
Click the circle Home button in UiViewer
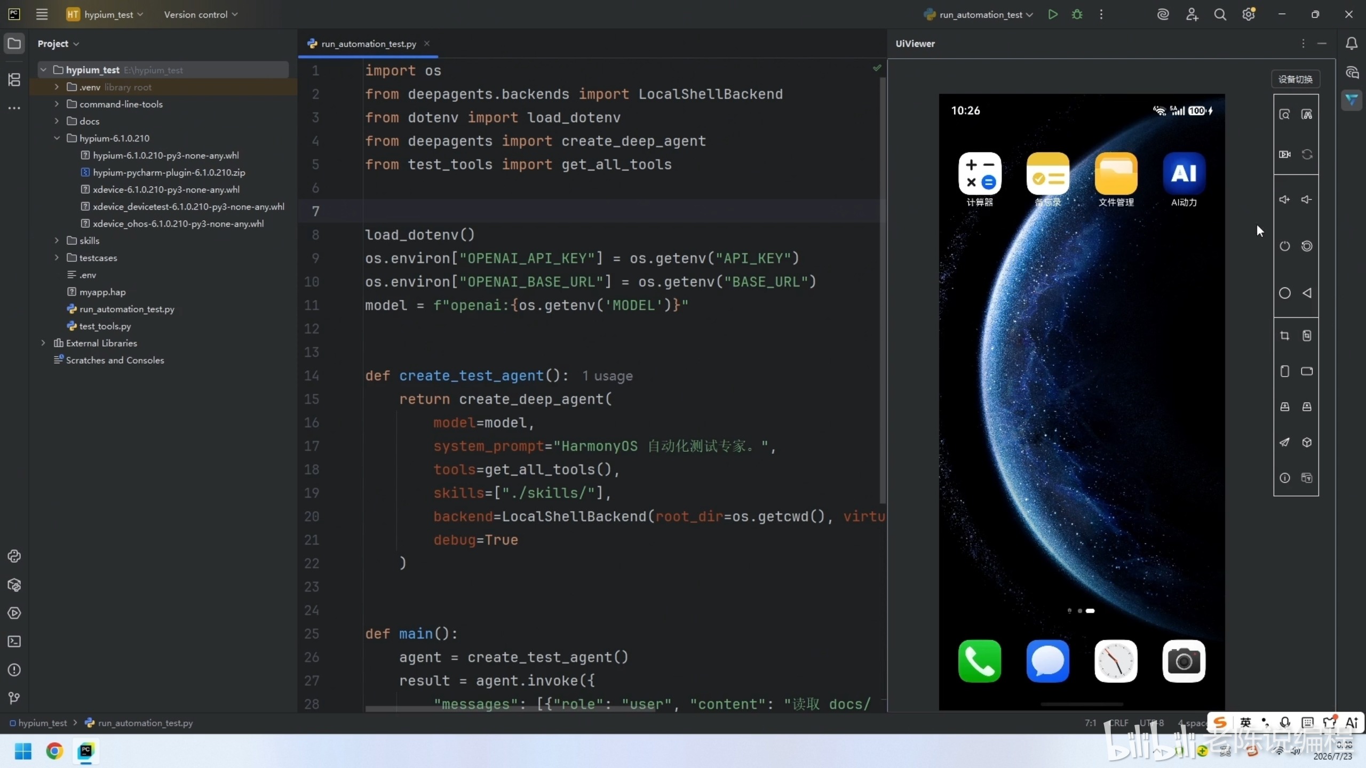coord(1284,293)
